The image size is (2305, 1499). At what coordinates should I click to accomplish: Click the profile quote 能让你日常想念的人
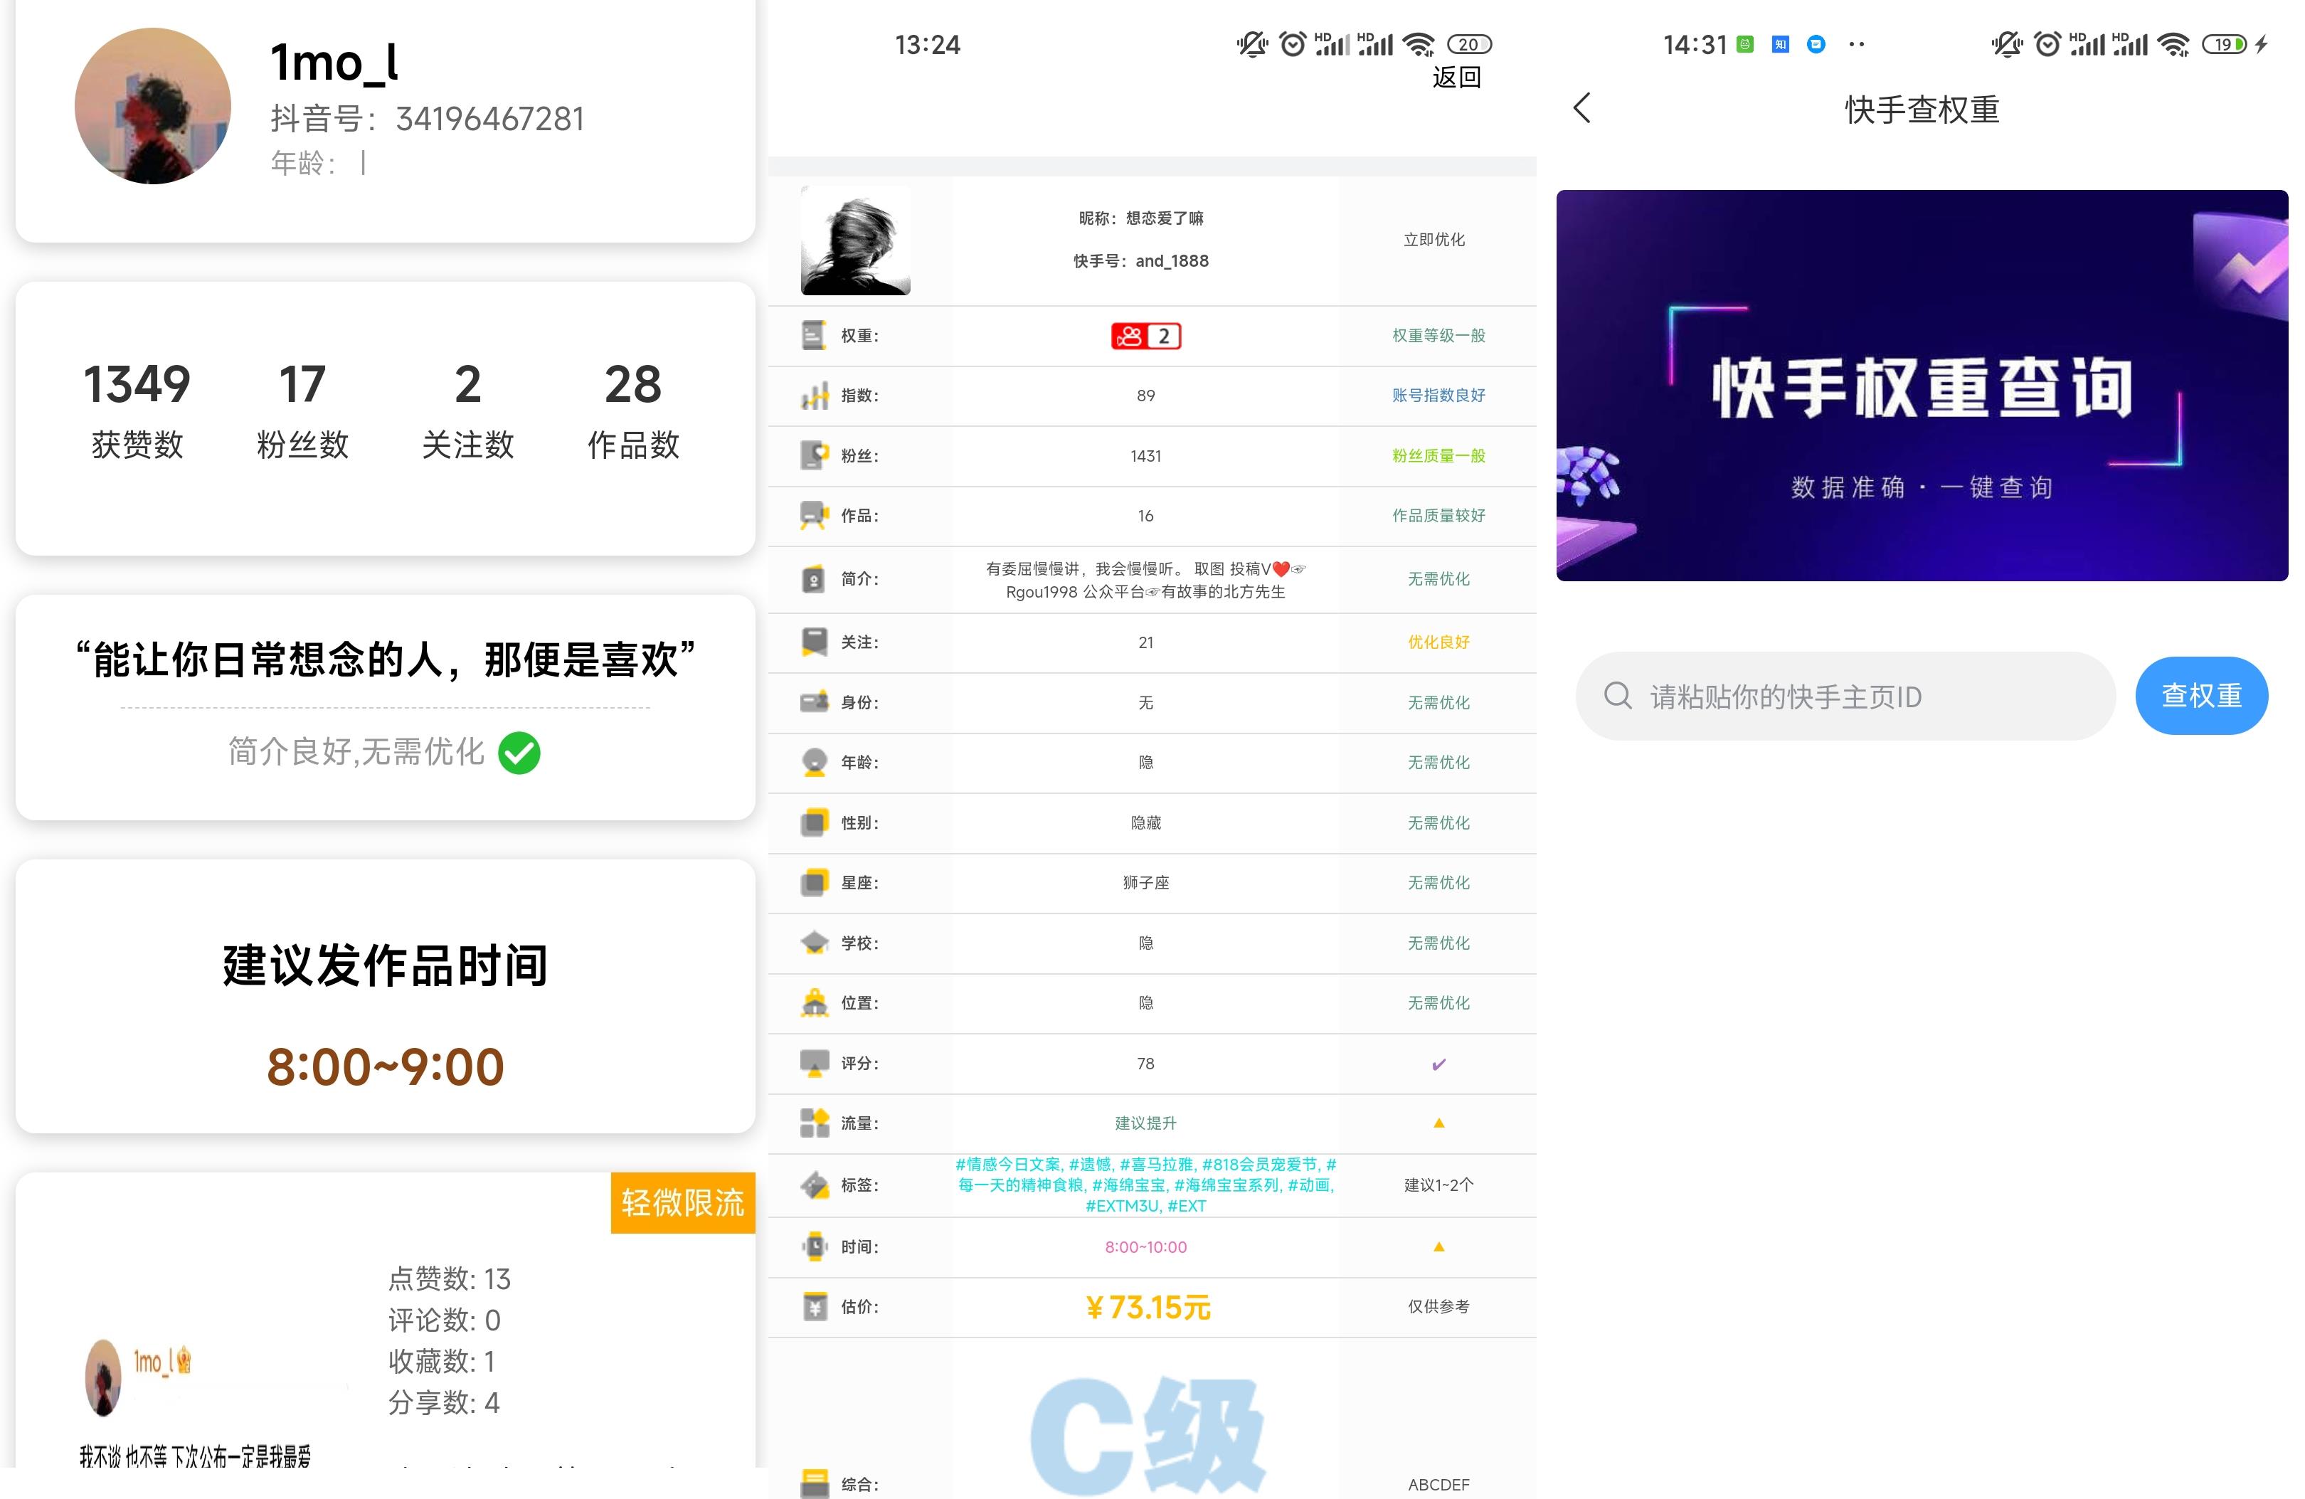(386, 660)
